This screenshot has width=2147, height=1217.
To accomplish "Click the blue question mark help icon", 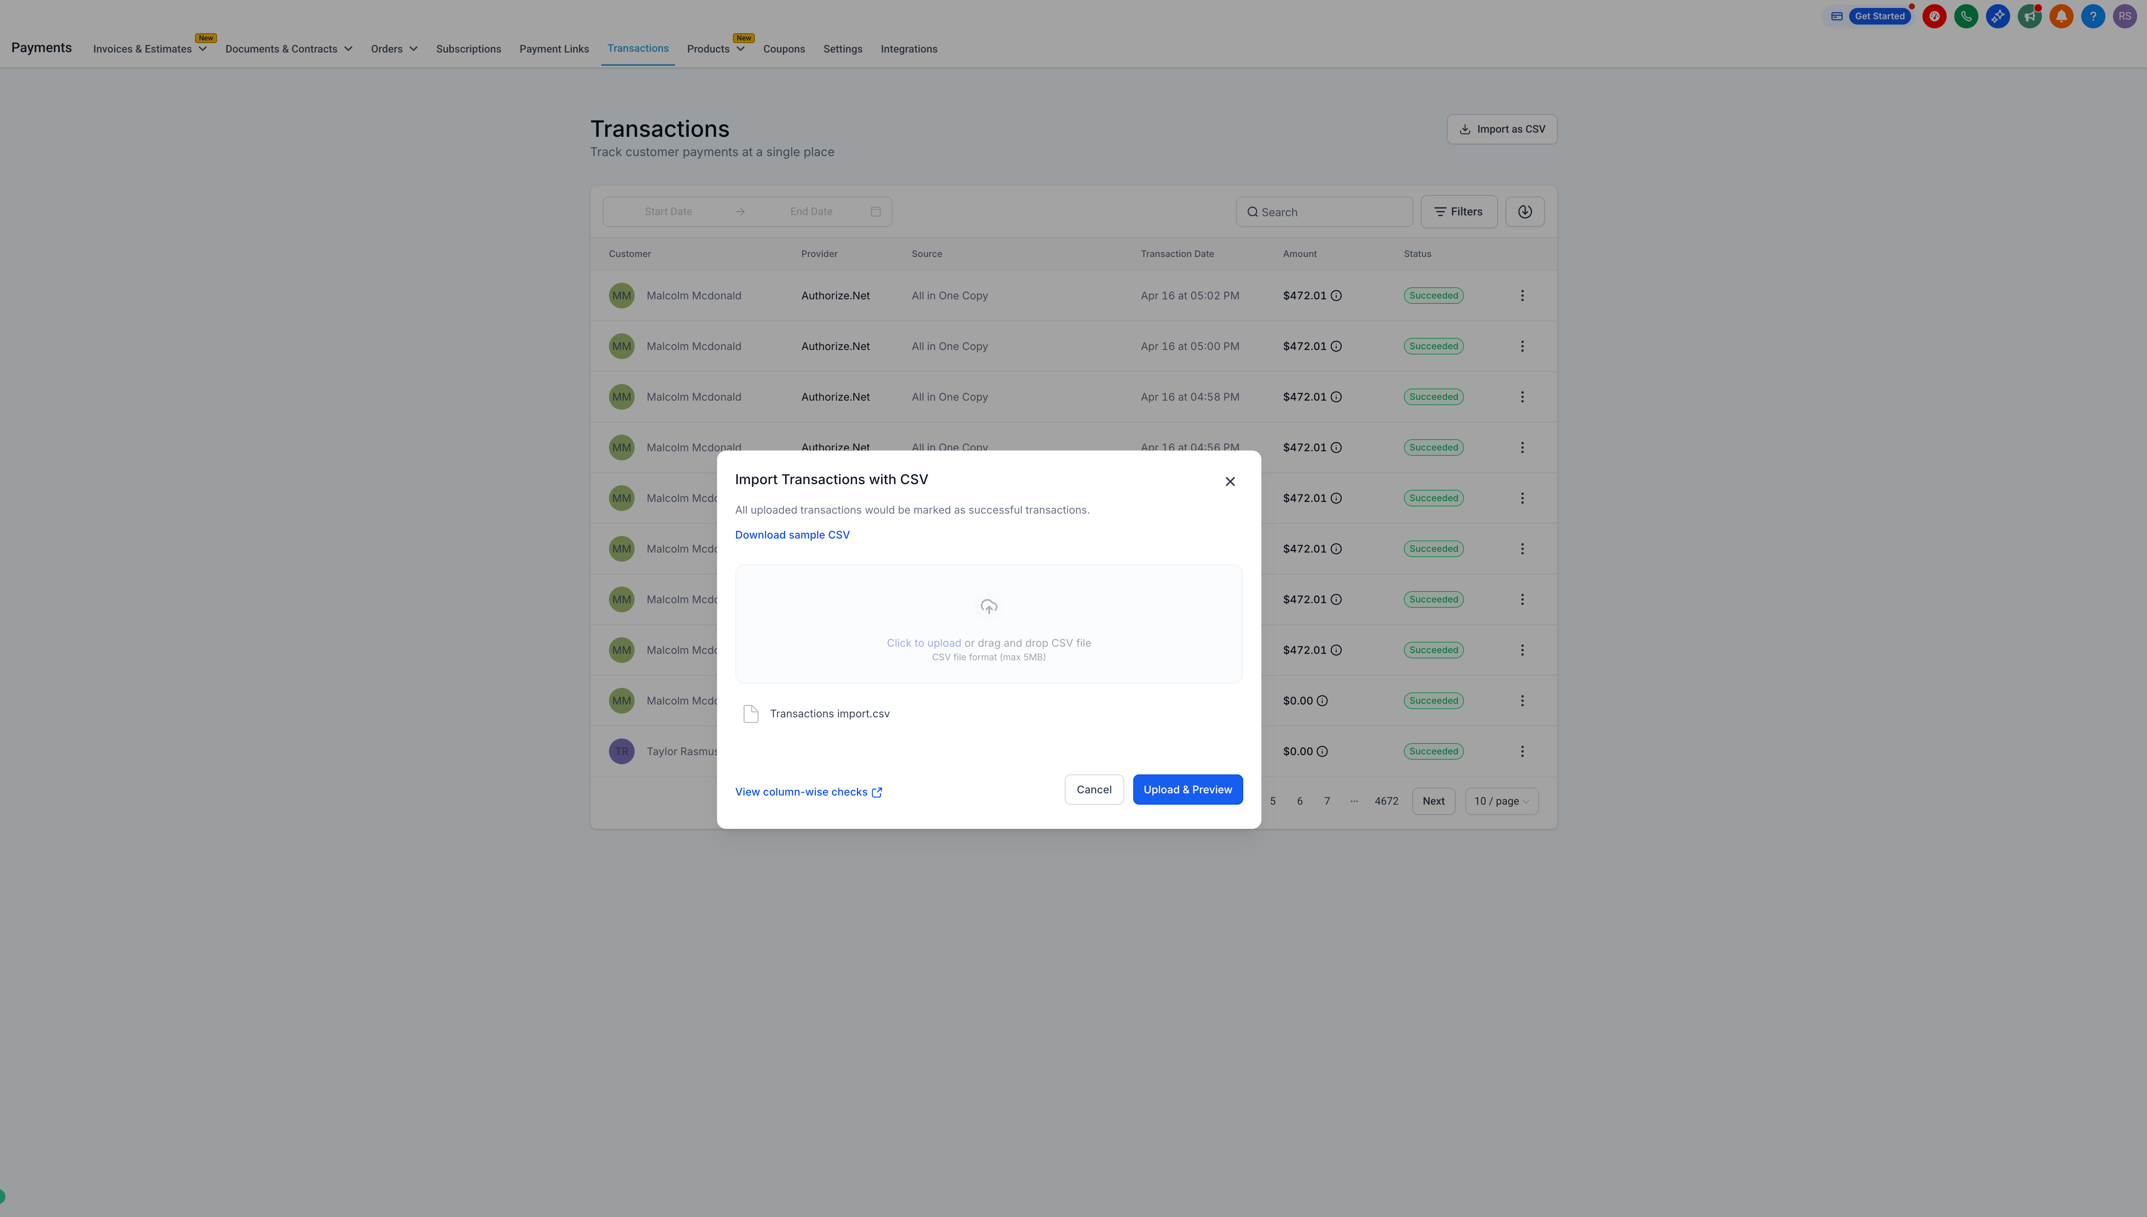I will pos(2093,16).
